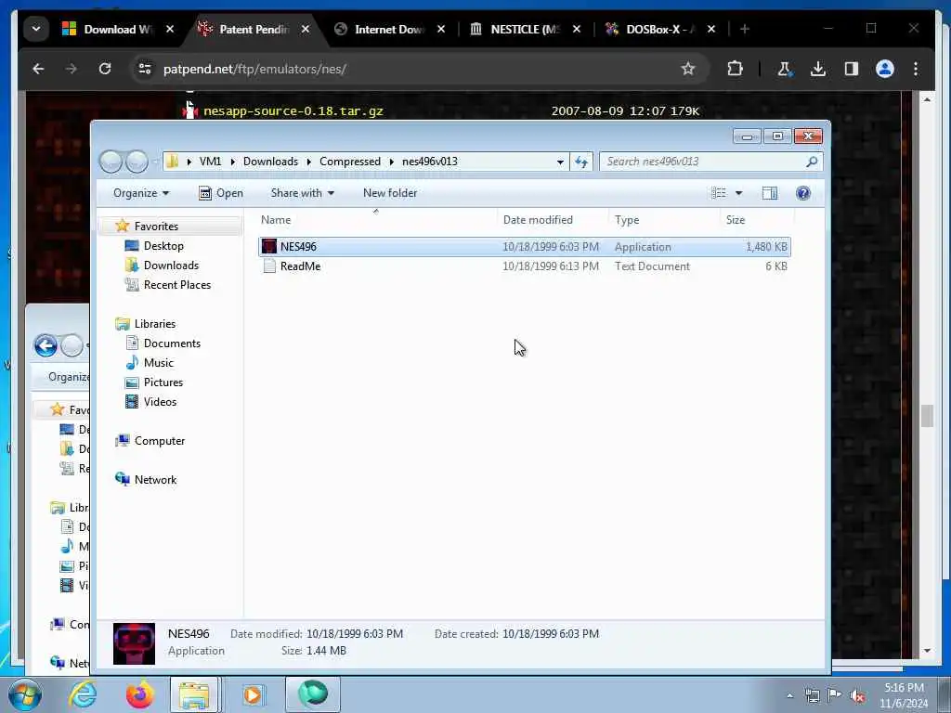Expand the address bar history dropdown
This screenshot has width=951, height=713.
click(560, 162)
